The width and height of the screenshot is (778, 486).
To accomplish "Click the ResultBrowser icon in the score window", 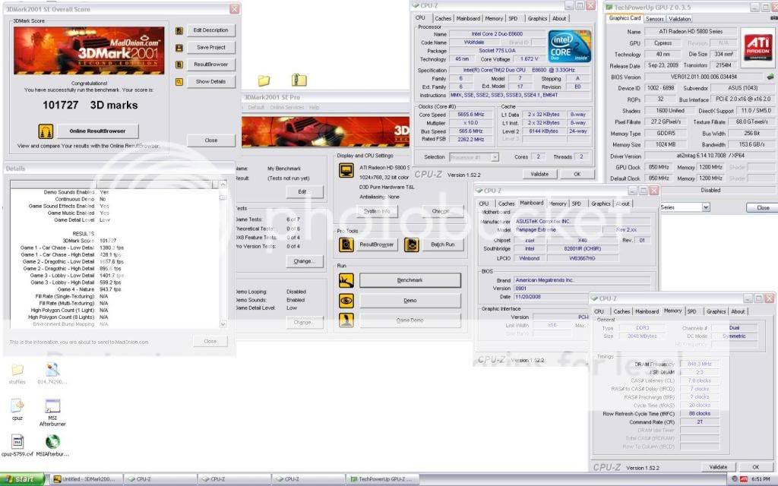I will [x=179, y=65].
